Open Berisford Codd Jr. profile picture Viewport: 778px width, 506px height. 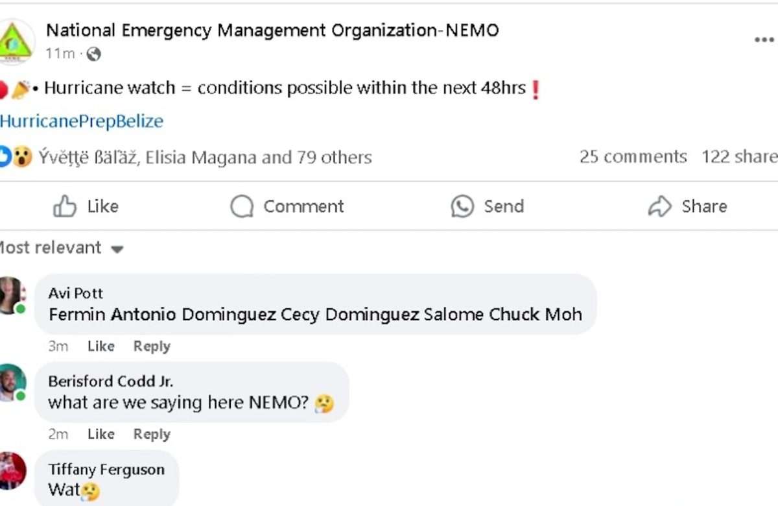click(x=12, y=383)
